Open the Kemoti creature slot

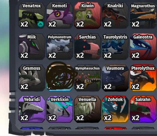click(x=60, y=16)
